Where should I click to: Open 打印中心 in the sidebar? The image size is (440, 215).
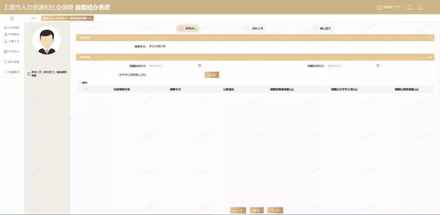11,52
